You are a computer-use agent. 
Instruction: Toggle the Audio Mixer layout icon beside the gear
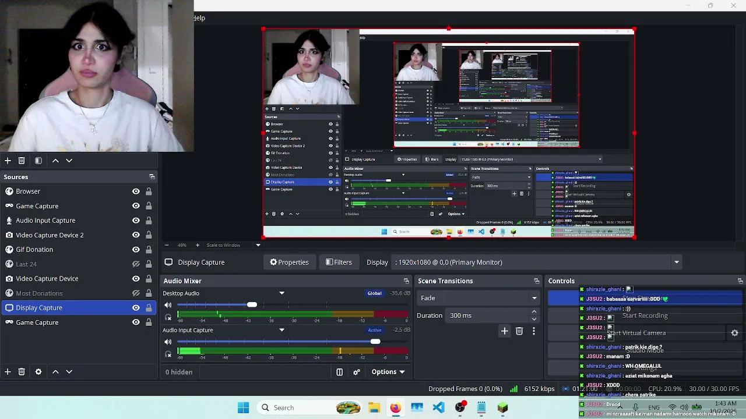(340, 372)
